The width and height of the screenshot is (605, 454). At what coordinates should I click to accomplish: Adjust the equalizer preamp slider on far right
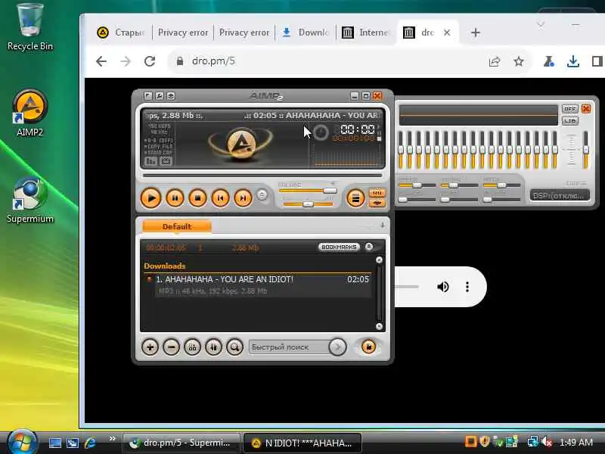[585, 150]
